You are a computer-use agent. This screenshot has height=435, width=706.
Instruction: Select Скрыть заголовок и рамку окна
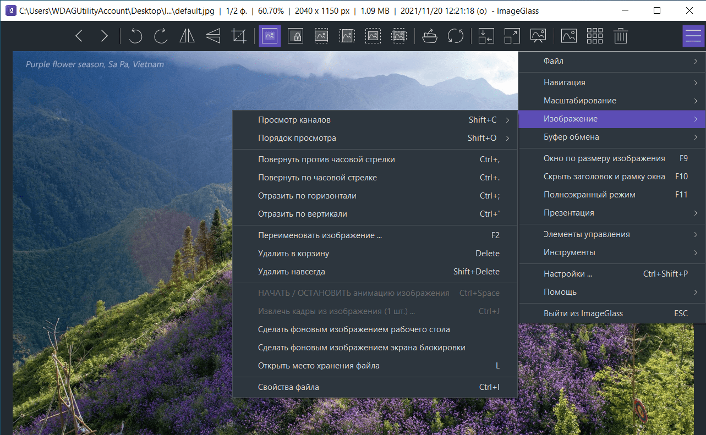[x=612, y=177]
